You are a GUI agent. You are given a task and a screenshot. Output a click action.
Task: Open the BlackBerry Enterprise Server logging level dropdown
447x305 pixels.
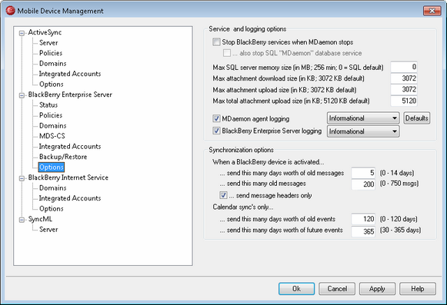click(x=363, y=131)
